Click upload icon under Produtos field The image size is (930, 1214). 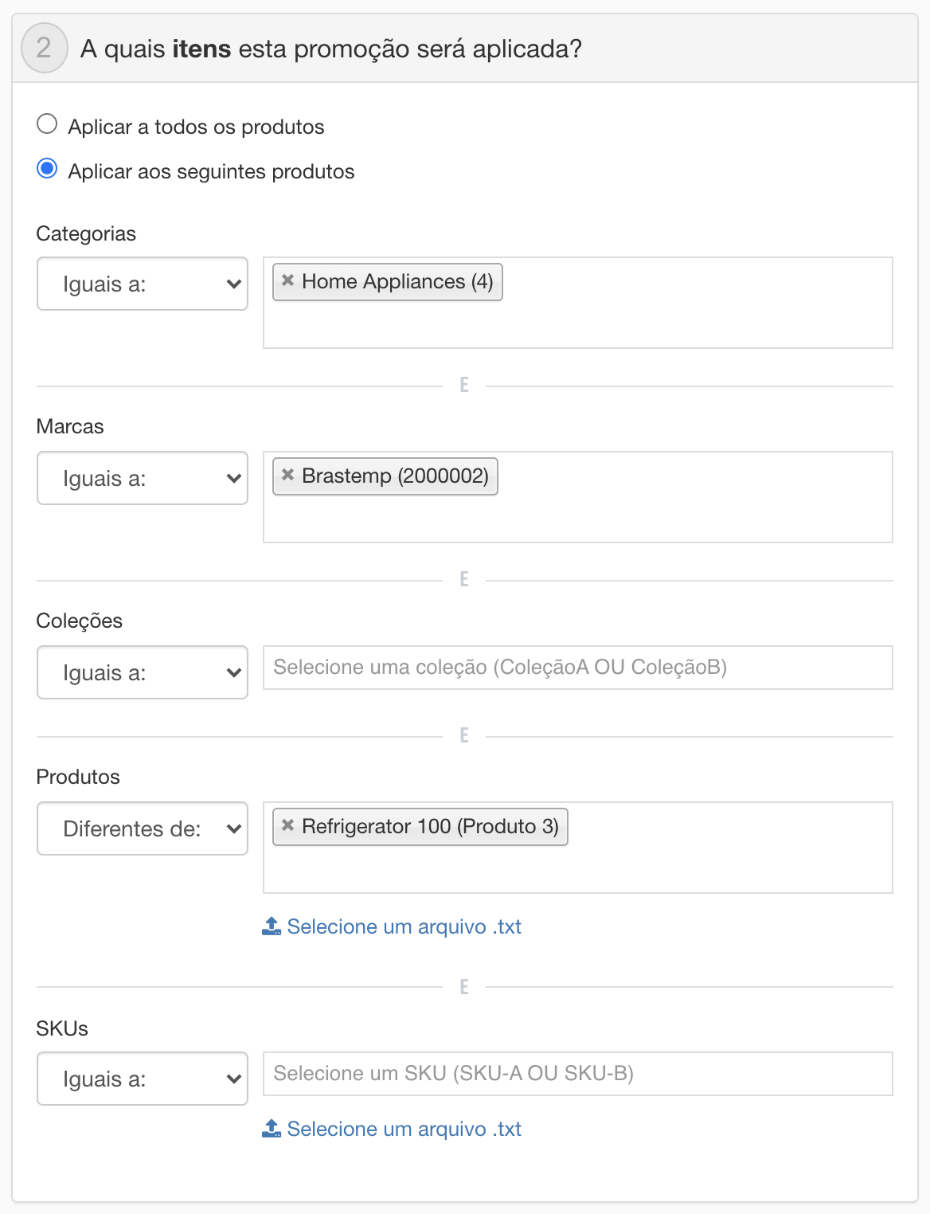[x=272, y=926]
